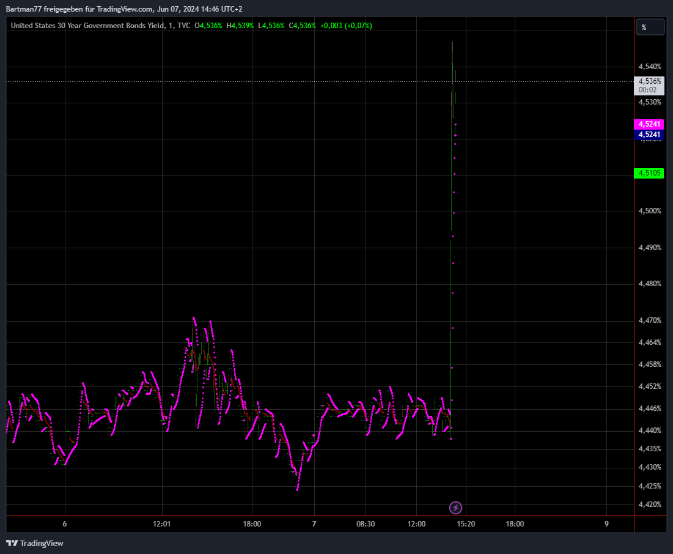This screenshot has height=554, width=673.
Task: Click the 4,425% price axis label
Action: pos(650,486)
